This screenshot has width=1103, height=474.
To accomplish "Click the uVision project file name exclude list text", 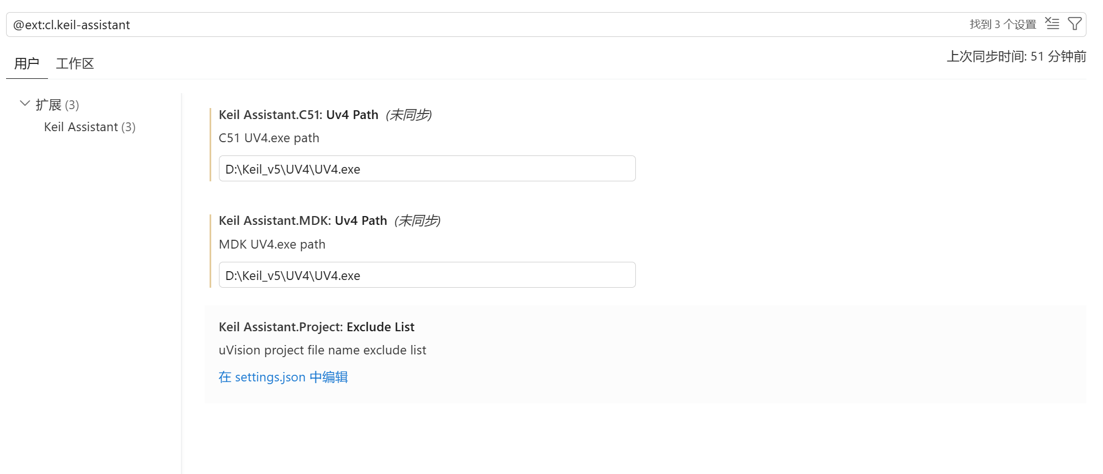I will [x=323, y=350].
